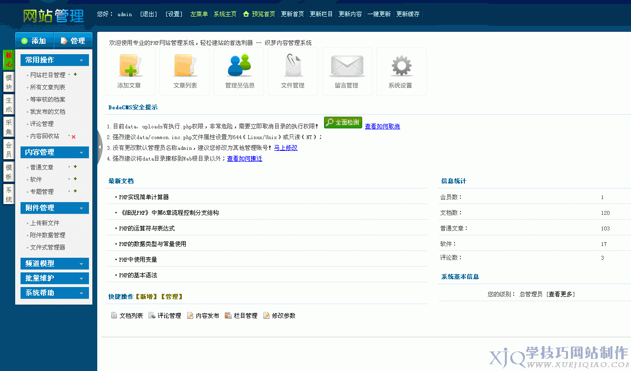This screenshot has width=631, height=371.
Task: Open the Article List (文章列表) icon
Action: [185, 66]
